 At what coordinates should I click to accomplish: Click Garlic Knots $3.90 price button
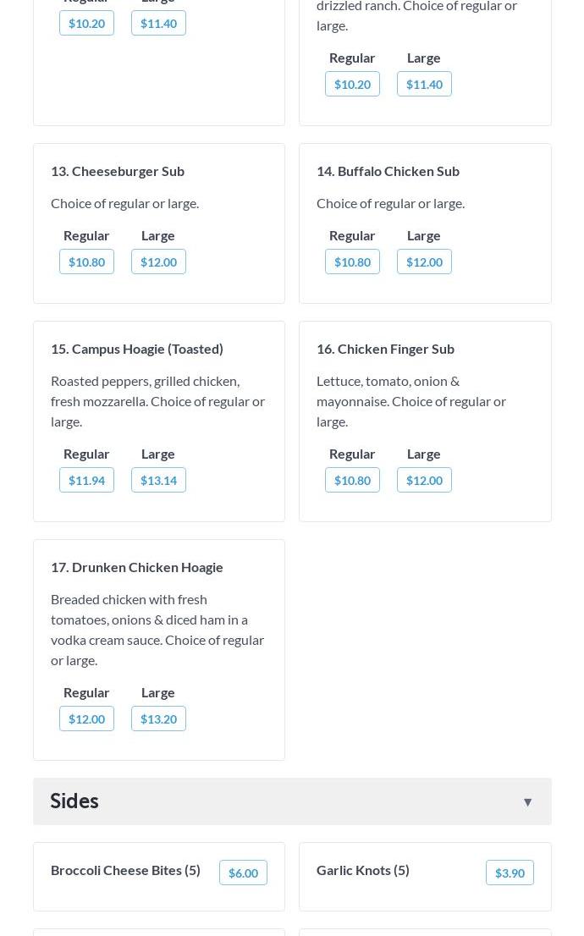coord(510,873)
